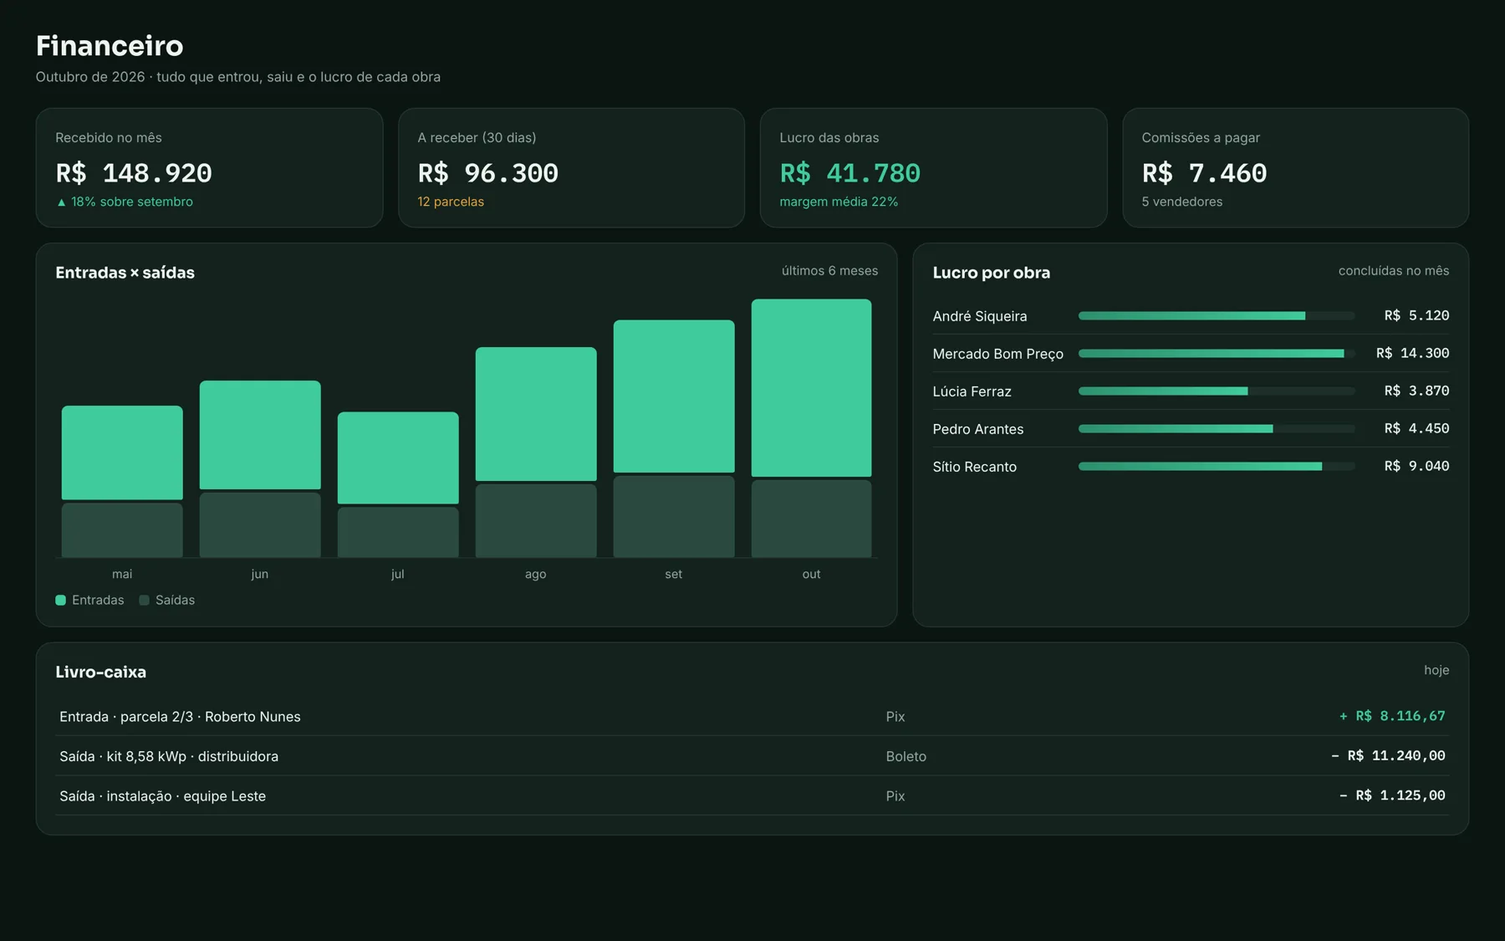
Task: Click the "18% sobre setembro" growth indicator
Action: (x=125, y=202)
